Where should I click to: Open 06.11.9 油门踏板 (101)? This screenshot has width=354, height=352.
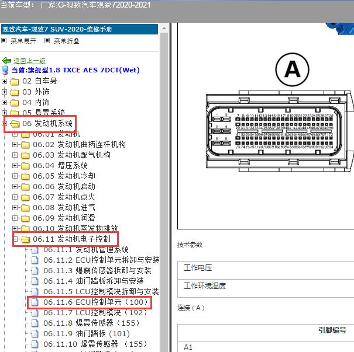coord(87,333)
